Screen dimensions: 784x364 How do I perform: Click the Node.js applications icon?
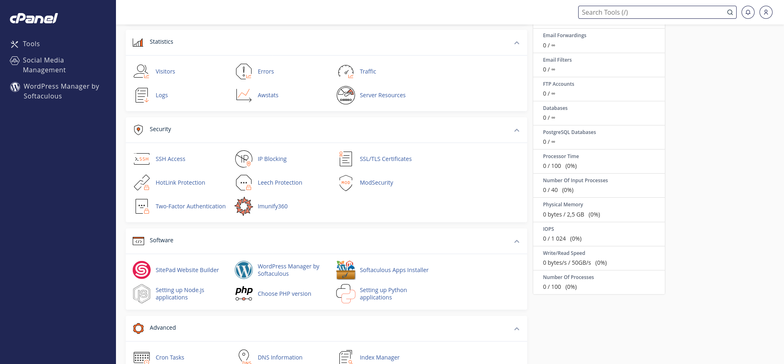(x=142, y=294)
